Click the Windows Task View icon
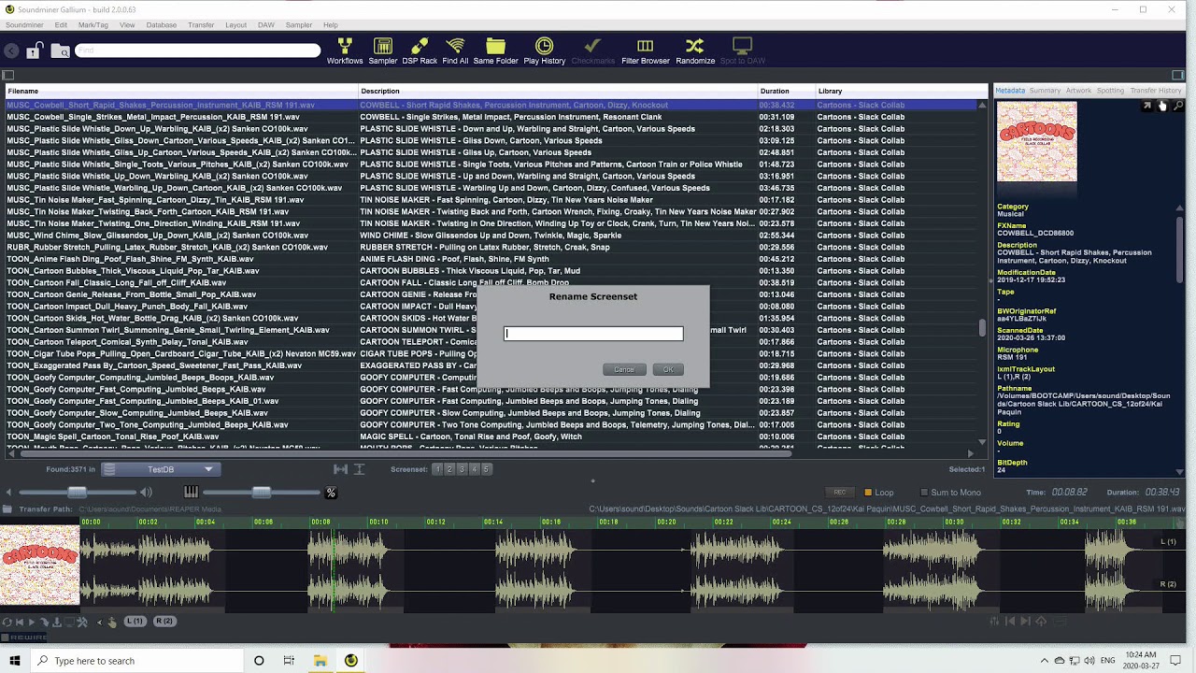Screen dimensions: 1196x673 (x=289, y=661)
